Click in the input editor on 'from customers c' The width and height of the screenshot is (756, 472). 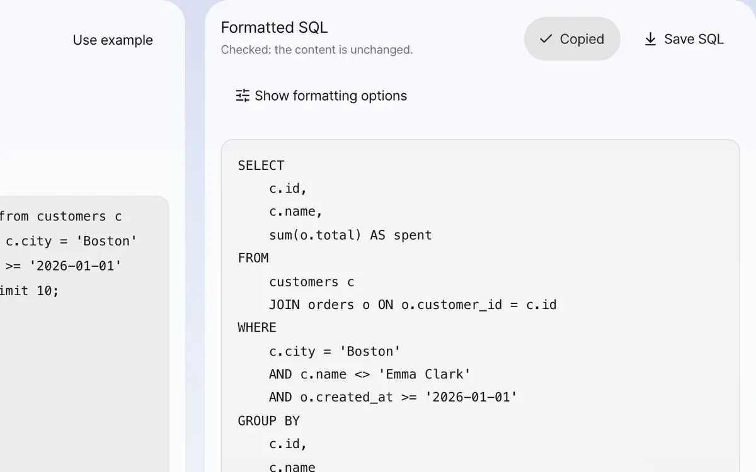[x=61, y=216]
